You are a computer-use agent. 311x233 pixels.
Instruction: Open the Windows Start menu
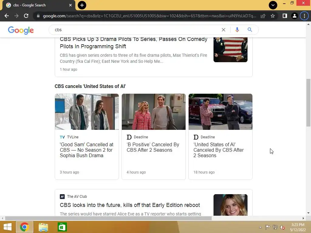[7, 227]
